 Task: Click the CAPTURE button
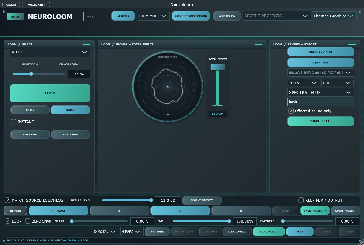click(x=157, y=232)
